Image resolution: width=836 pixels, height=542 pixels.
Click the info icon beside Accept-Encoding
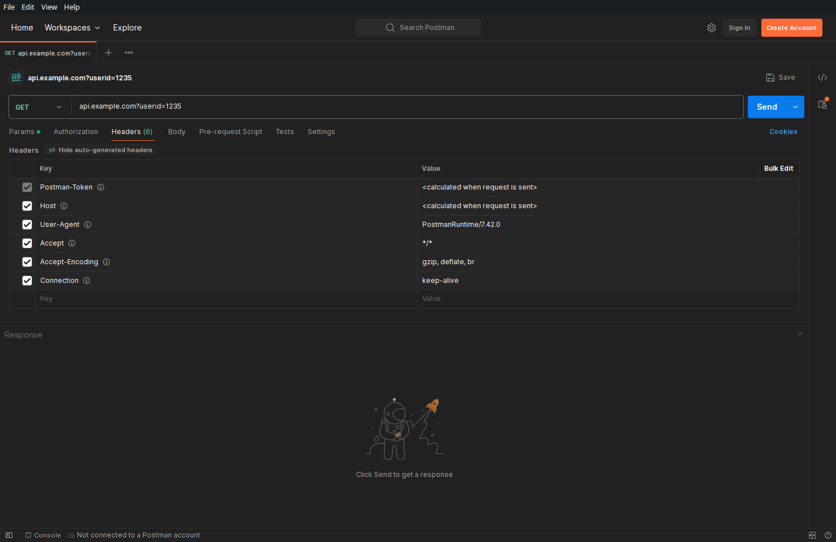click(106, 262)
